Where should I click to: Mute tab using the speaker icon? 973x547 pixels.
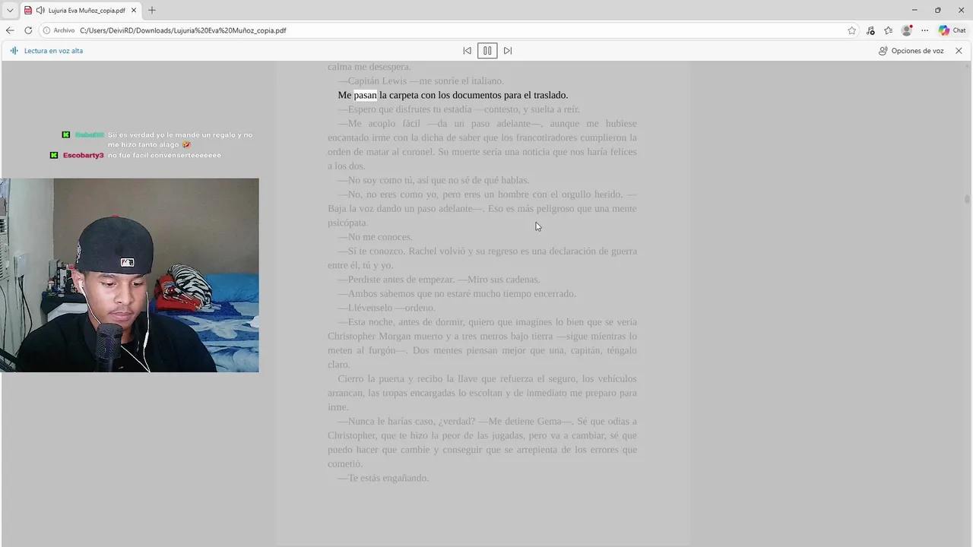[40, 11]
